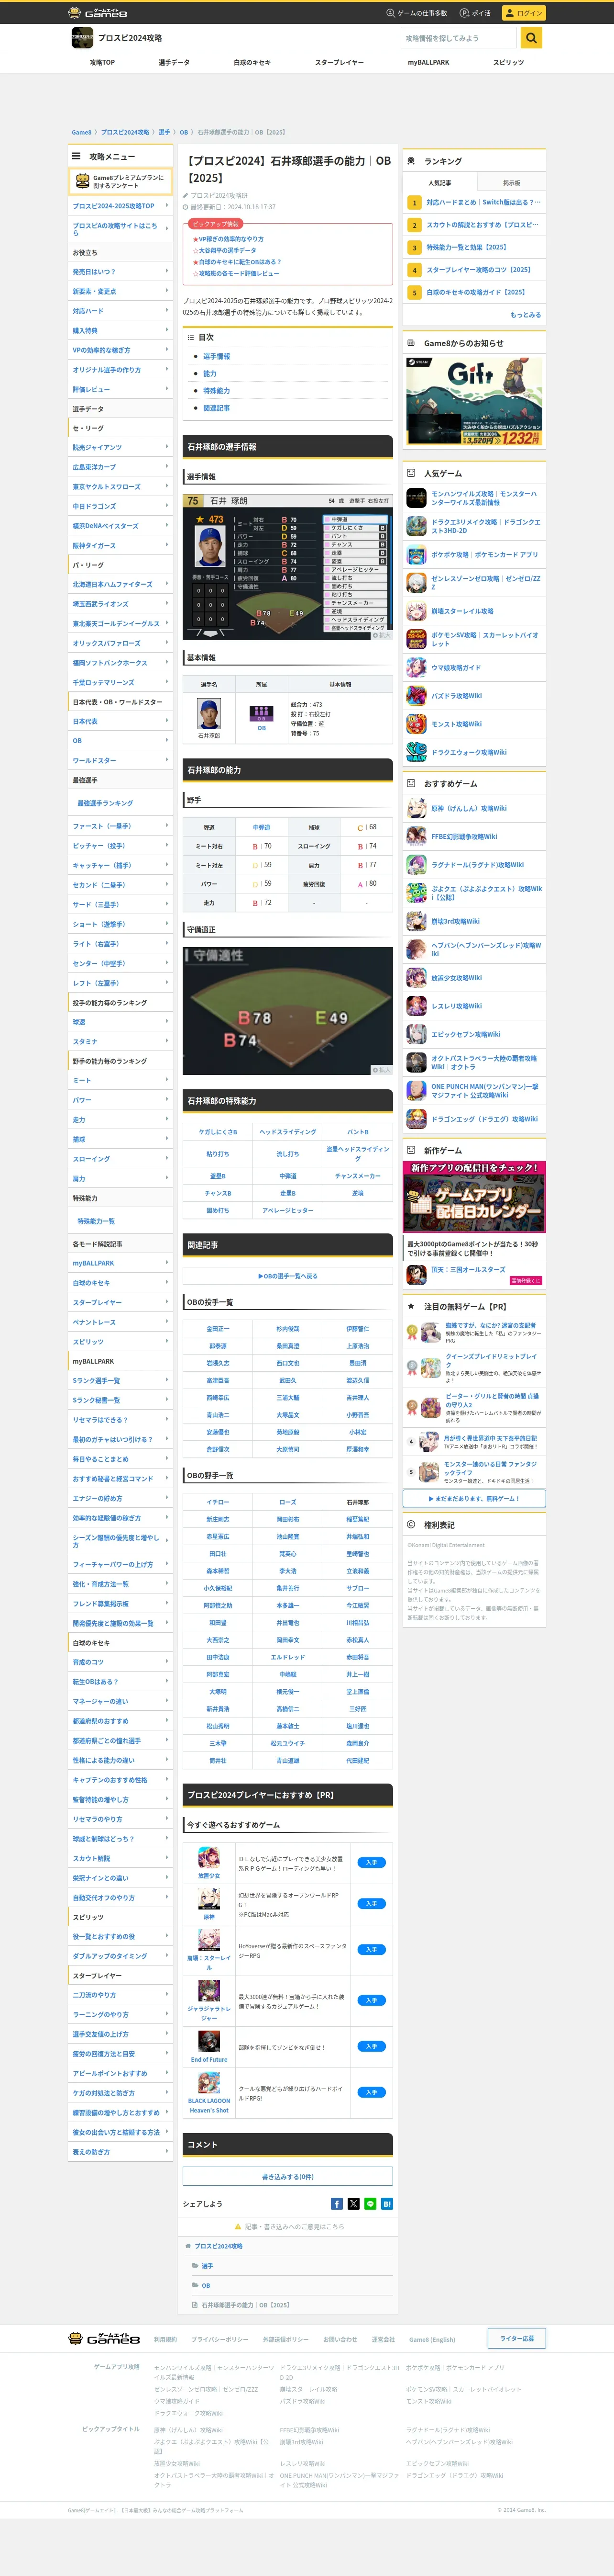
Task: Click the プロスピ2024攻略 game icon in the header
Action: click(82, 38)
